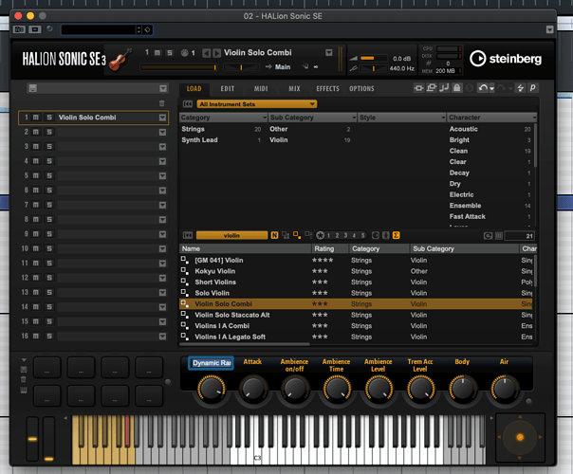Click the pads save icon left of trigger pads
Viewport: 573px width, 474px height.
(24, 370)
